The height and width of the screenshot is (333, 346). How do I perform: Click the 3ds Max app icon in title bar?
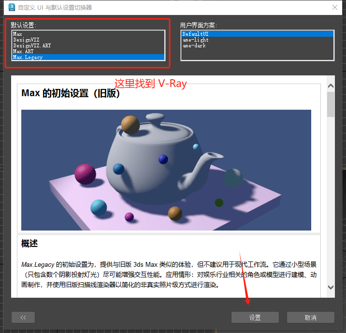pyautogui.click(x=12, y=7)
